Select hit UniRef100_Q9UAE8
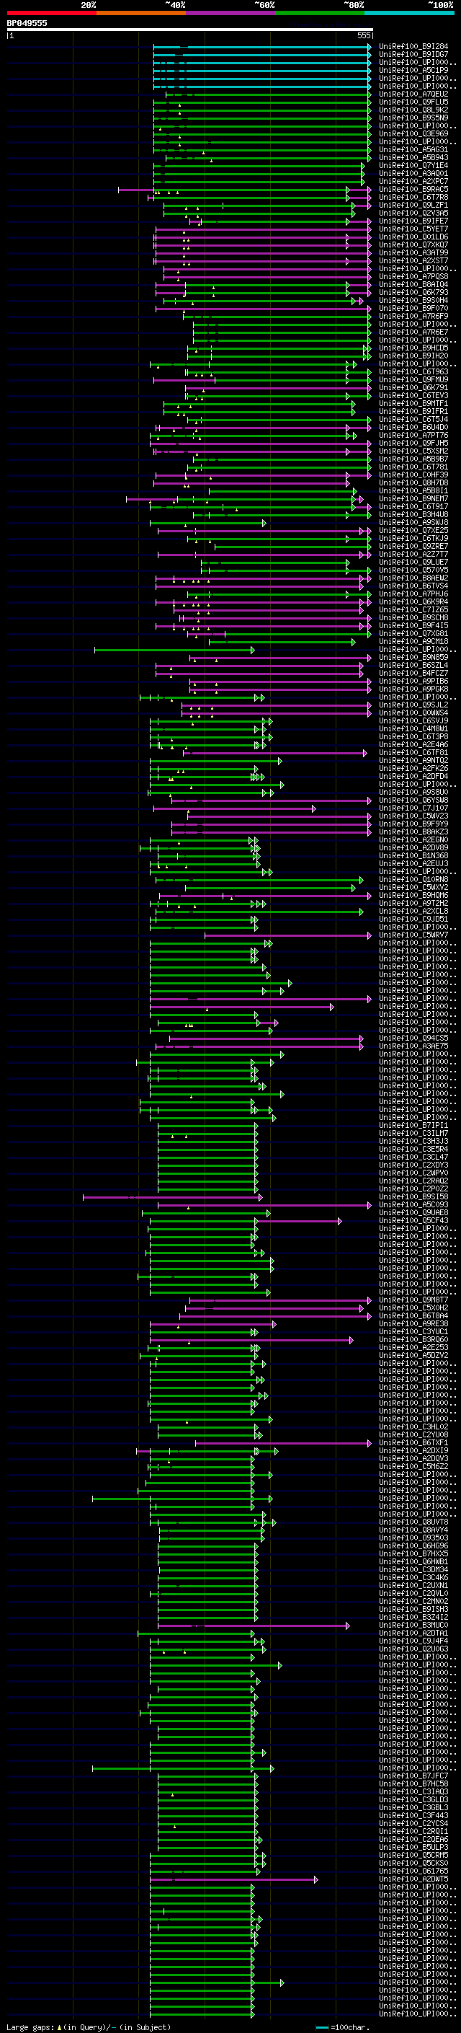 pos(413,1213)
